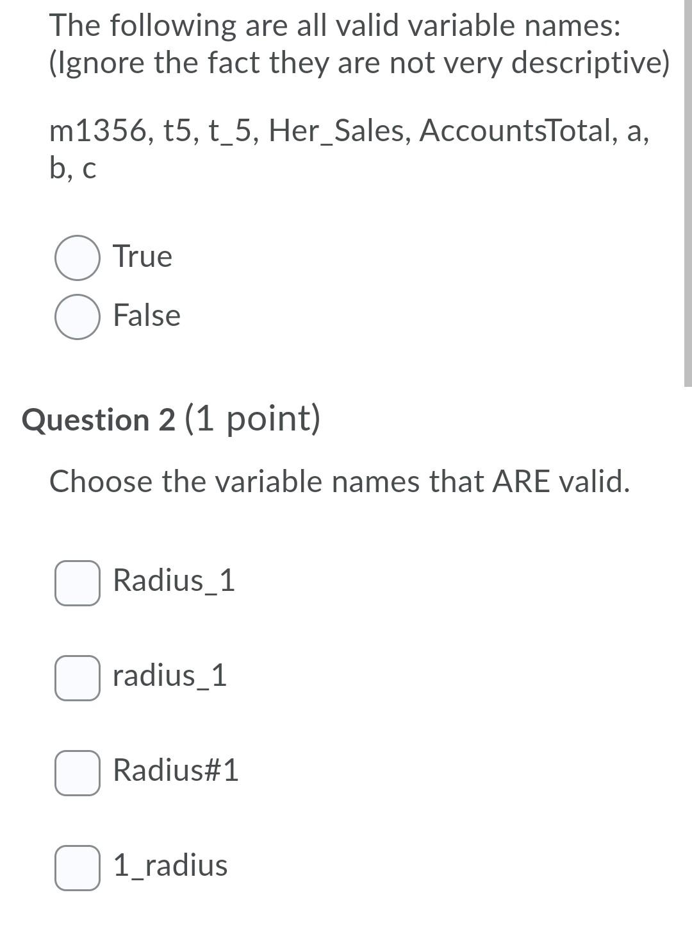Toggle the lowercase radius_1 option
The height and width of the screenshot is (947, 692).
[x=77, y=678]
